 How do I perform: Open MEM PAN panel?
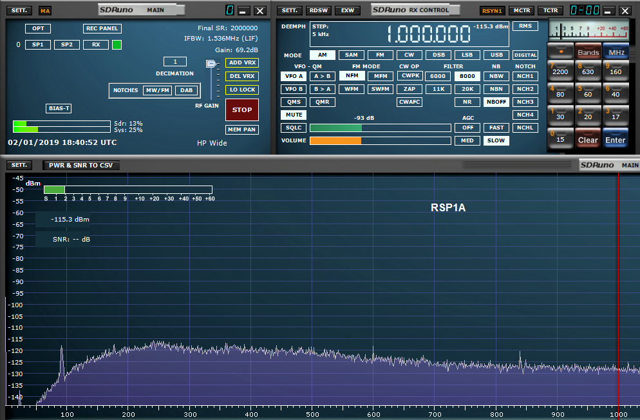pos(242,129)
